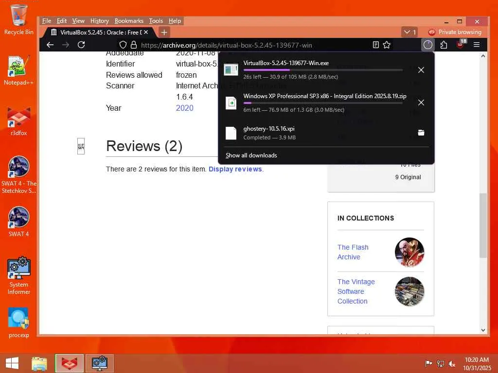Viewport: 498px width, 373px height.
Task: Select SWAT 4 - The Stetchkov Syndicate shortcut
Action: [x=19, y=175]
